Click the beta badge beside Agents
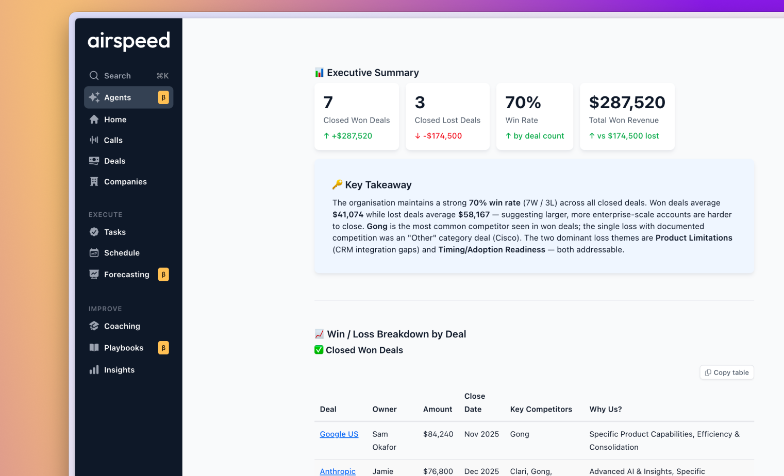Image resolution: width=784 pixels, height=476 pixels. (163, 97)
